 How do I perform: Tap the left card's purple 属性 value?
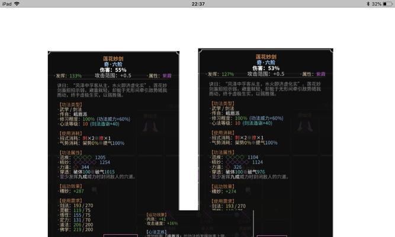(x=167, y=76)
